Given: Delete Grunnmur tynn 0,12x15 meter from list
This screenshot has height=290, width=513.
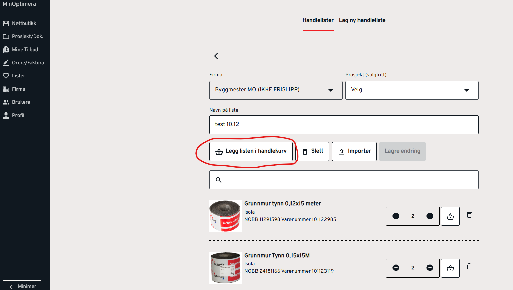Looking at the screenshot, I should 469,215.
